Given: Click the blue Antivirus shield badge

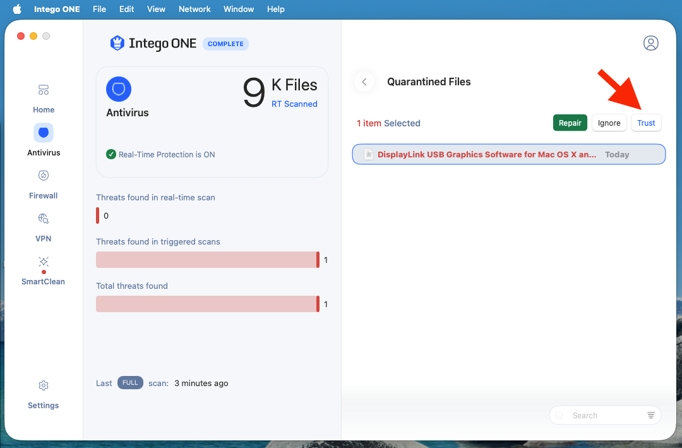Looking at the screenshot, I should tap(119, 89).
